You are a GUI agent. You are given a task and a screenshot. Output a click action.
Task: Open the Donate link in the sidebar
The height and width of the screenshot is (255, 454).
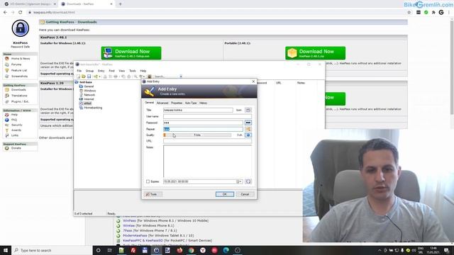pos(16,148)
